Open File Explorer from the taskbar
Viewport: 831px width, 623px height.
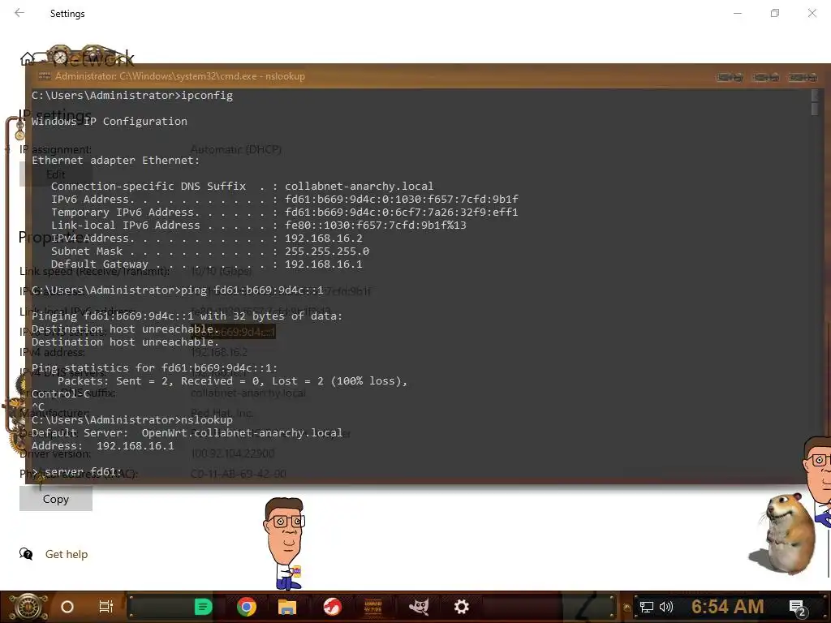tap(287, 607)
